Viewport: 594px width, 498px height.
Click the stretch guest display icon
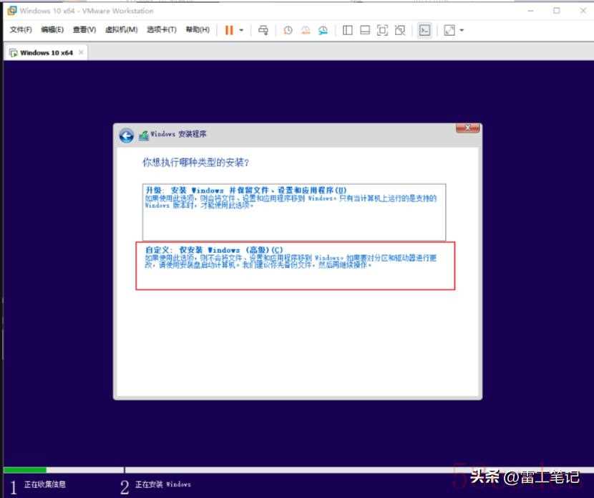pos(449,30)
